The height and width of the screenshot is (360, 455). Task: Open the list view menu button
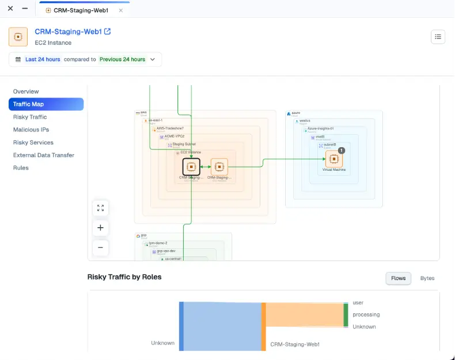(438, 37)
